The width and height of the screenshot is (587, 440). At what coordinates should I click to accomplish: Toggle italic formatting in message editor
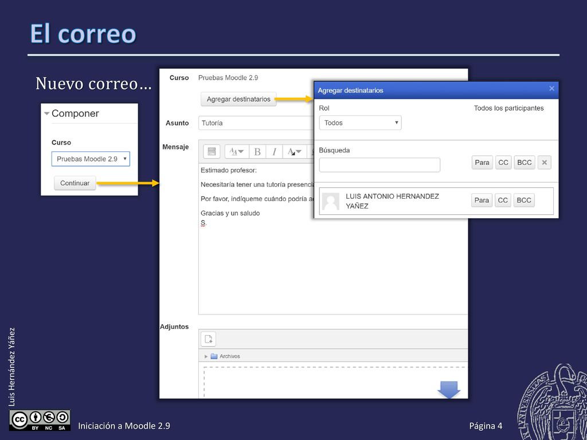274,151
